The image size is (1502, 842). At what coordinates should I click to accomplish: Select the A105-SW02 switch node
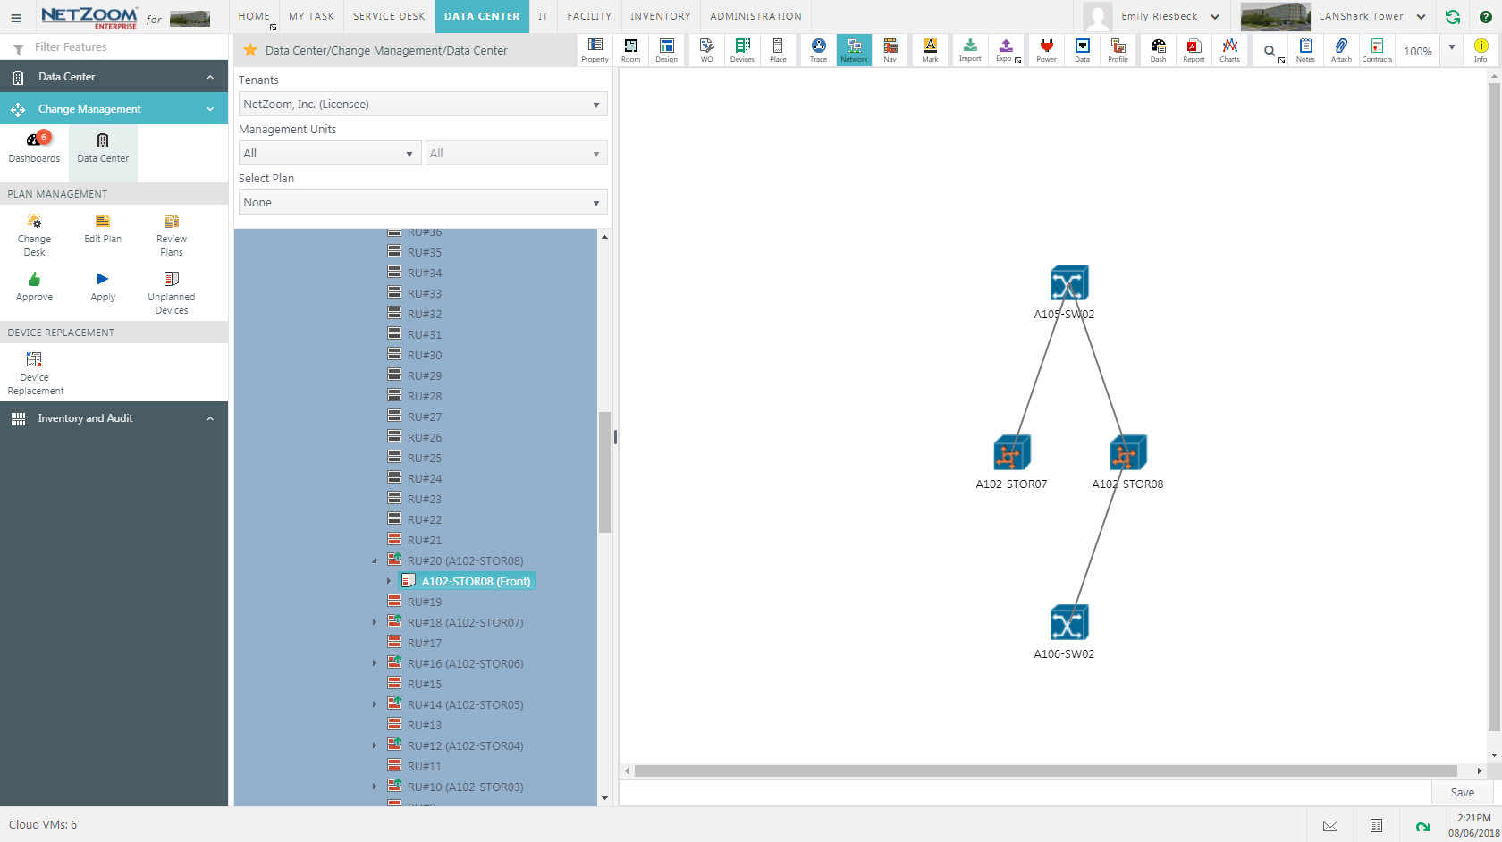(x=1068, y=283)
